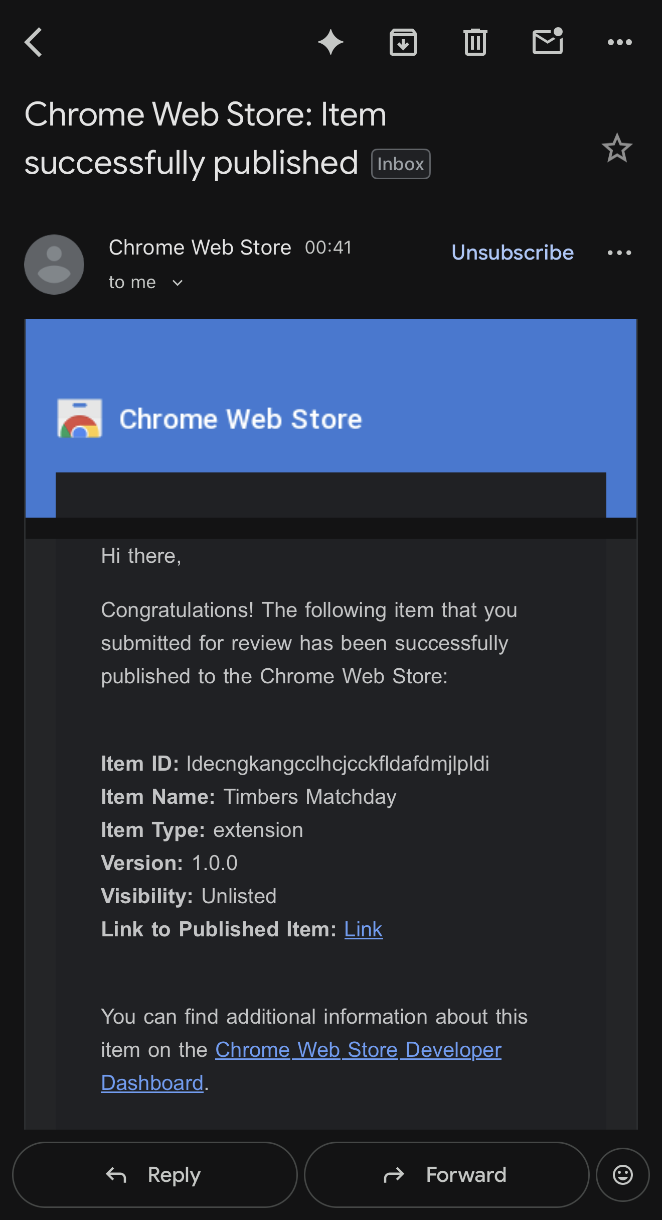Open the sender message options menu
This screenshot has height=1220, width=662.
(x=619, y=253)
